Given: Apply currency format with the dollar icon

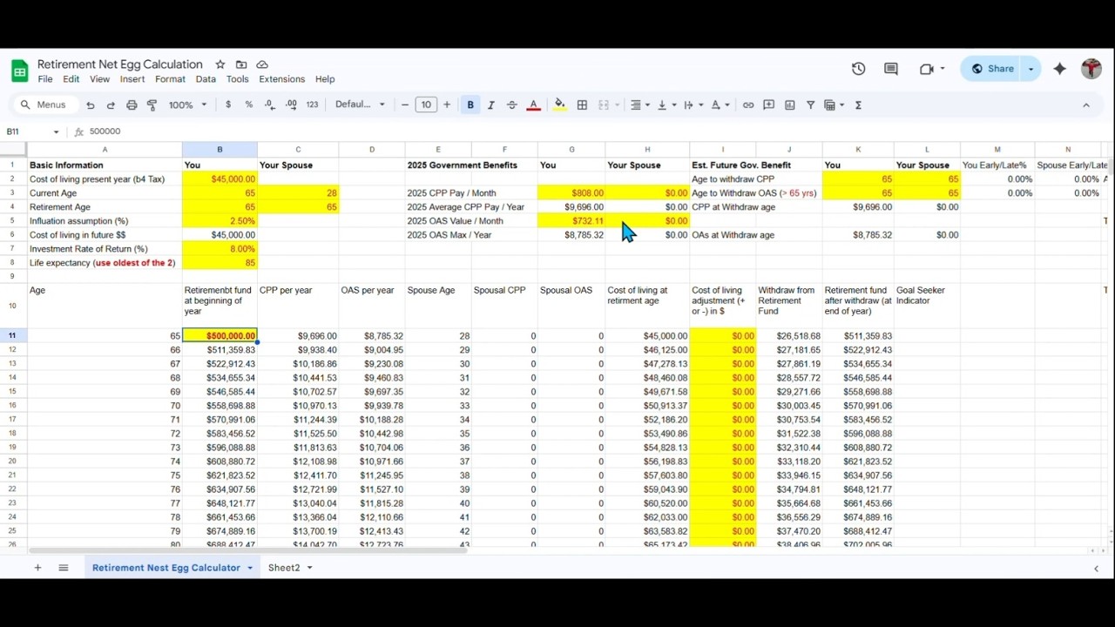Looking at the screenshot, I should click(228, 104).
